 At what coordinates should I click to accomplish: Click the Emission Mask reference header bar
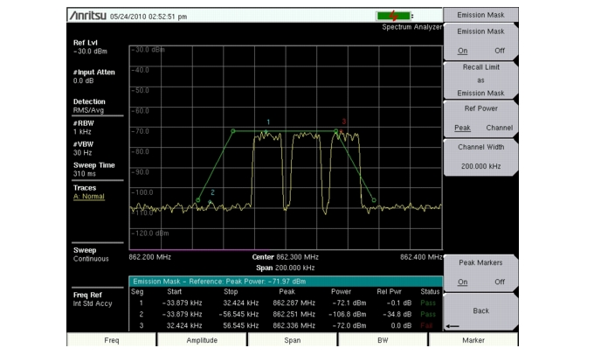click(x=286, y=282)
